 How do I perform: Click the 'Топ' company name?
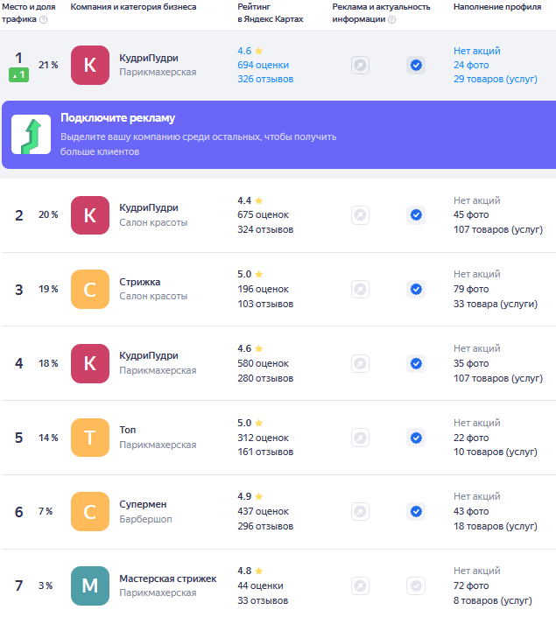tap(128, 430)
